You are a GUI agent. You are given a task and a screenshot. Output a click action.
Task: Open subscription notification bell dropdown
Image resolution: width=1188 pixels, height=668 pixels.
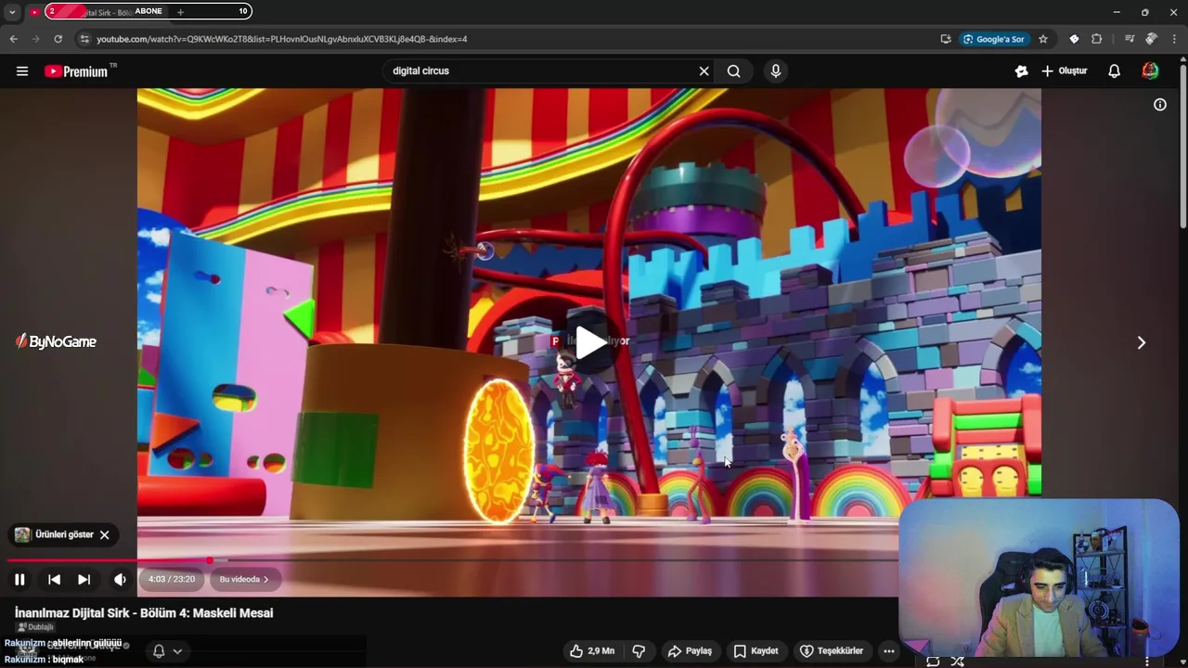167,651
